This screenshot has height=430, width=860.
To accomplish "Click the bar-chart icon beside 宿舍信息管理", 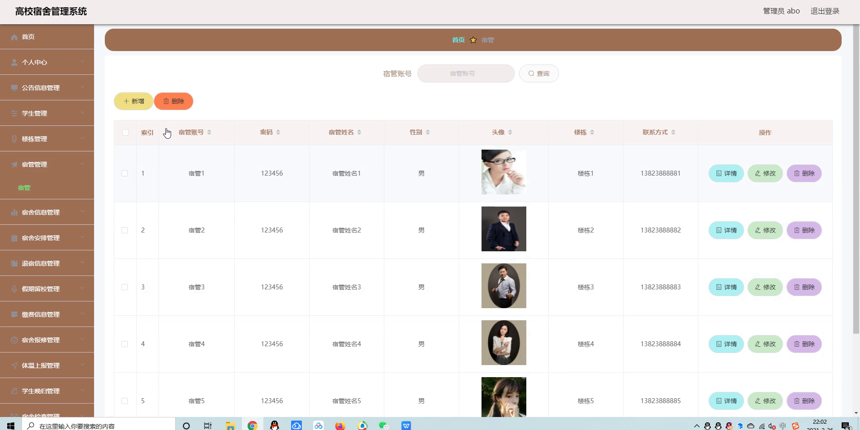I will click(x=14, y=213).
